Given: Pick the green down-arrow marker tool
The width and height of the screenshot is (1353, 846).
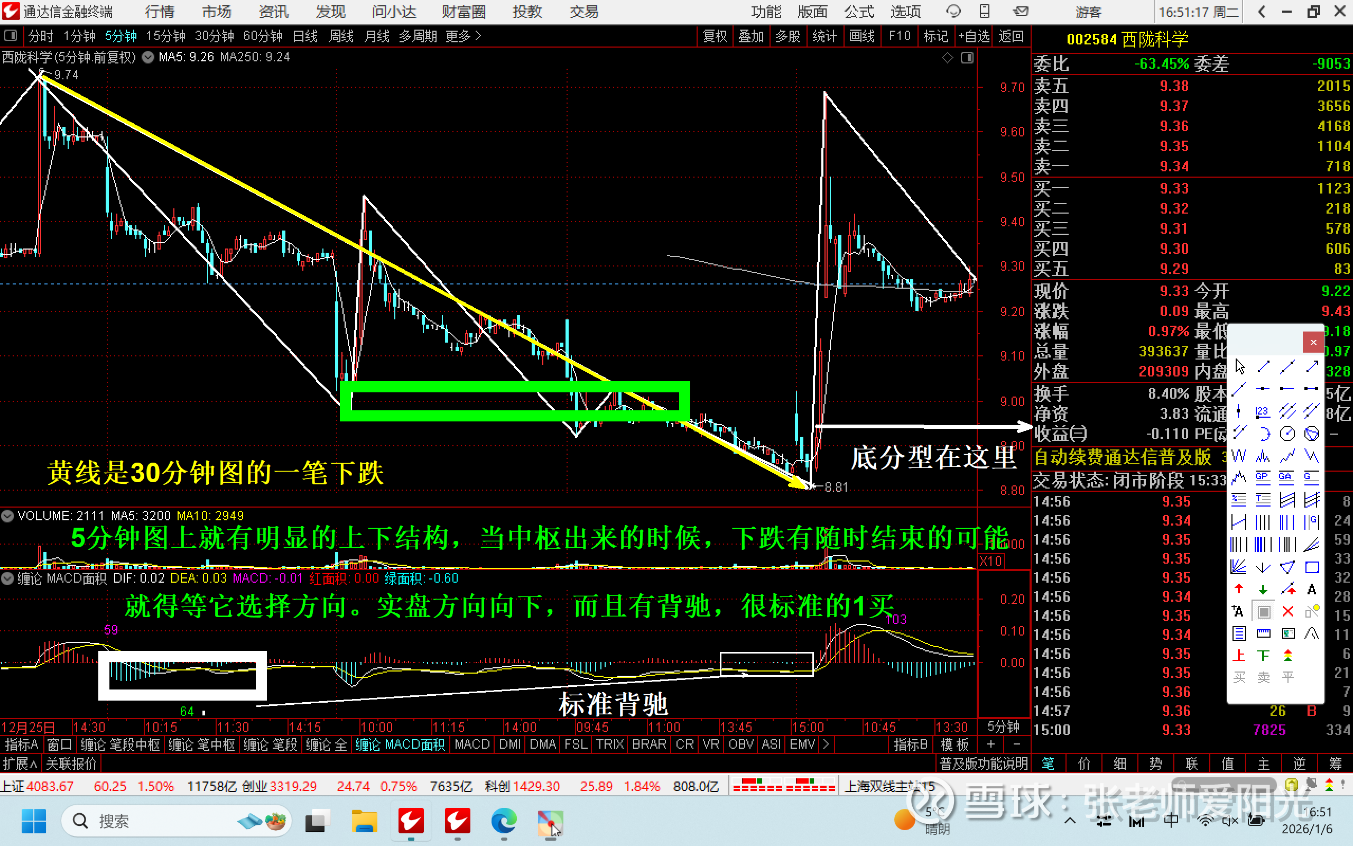Looking at the screenshot, I should coord(1263,589).
